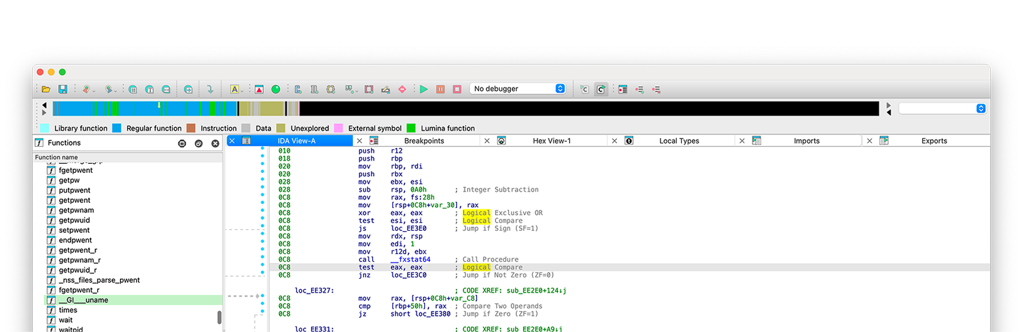Click the yellow marker in the navigation band
This screenshot has width=1021, height=332.
pyautogui.click(x=159, y=105)
